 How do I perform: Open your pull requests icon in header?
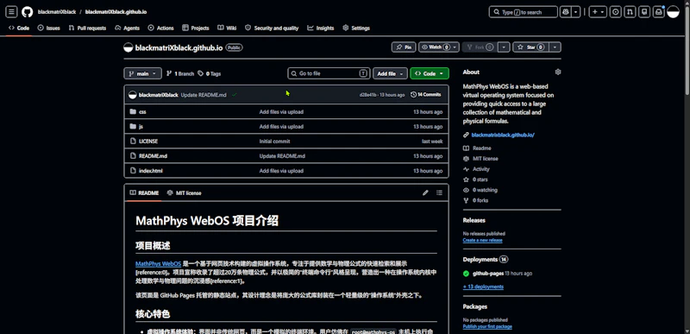[x=630, y=12]
